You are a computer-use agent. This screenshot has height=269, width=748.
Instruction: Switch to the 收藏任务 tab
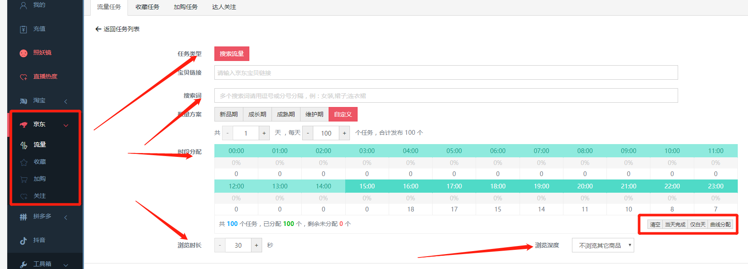147,7
